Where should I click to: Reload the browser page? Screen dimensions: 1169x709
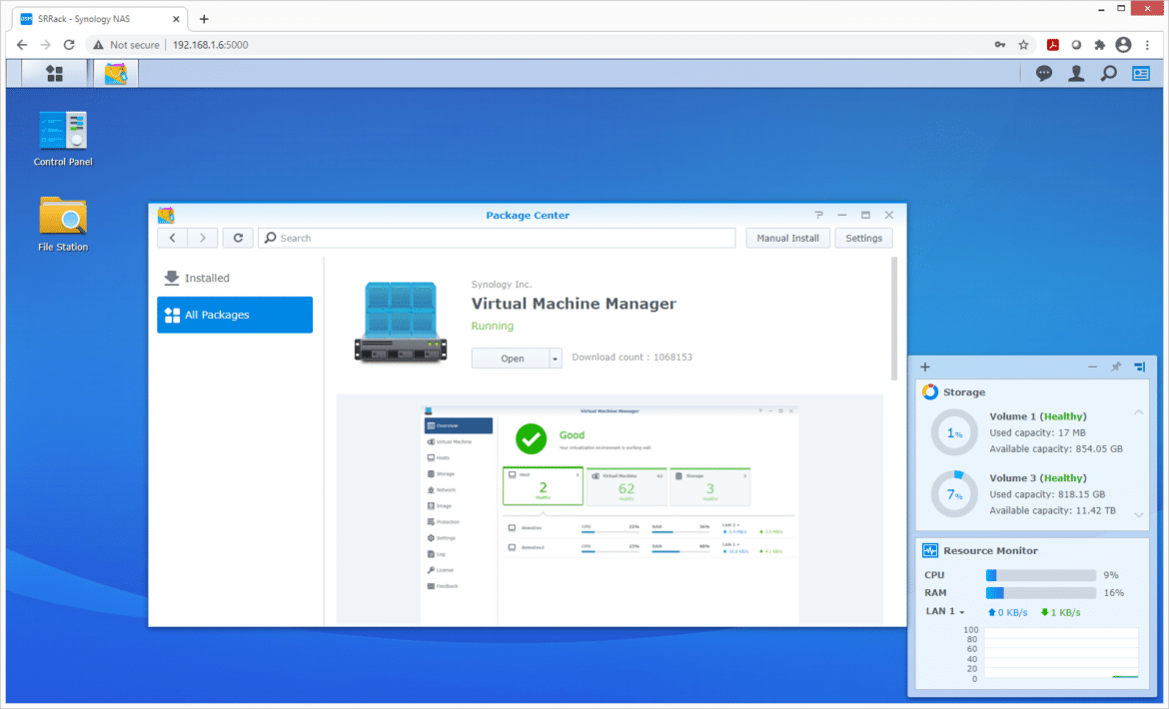point(69,45)
